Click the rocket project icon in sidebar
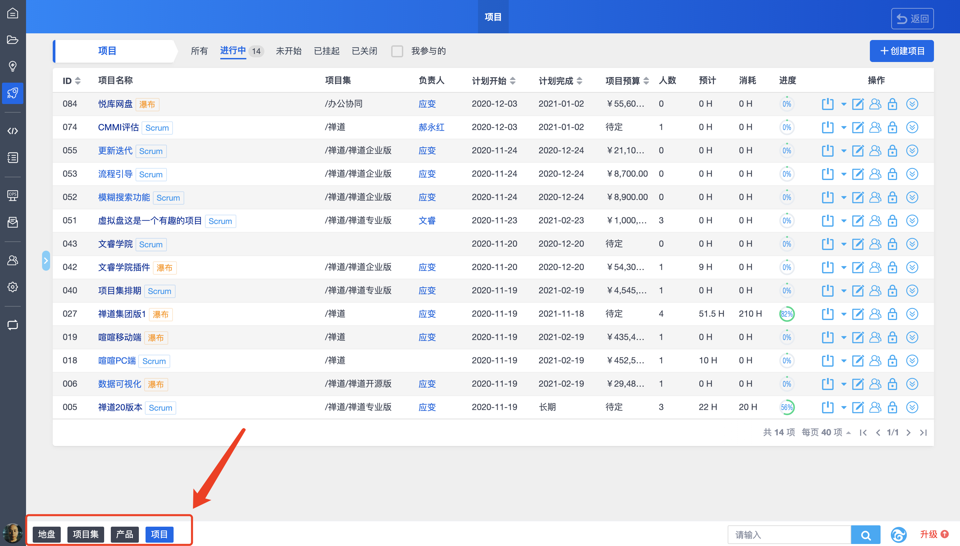960x546 pixels. (x=12, y=93)
